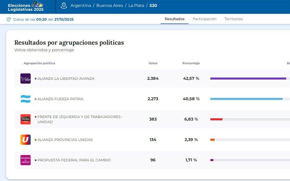290x181 pixels.
Task: Click the purple Libertad Avanza percentage bar
Action: [x=248, y=78]
